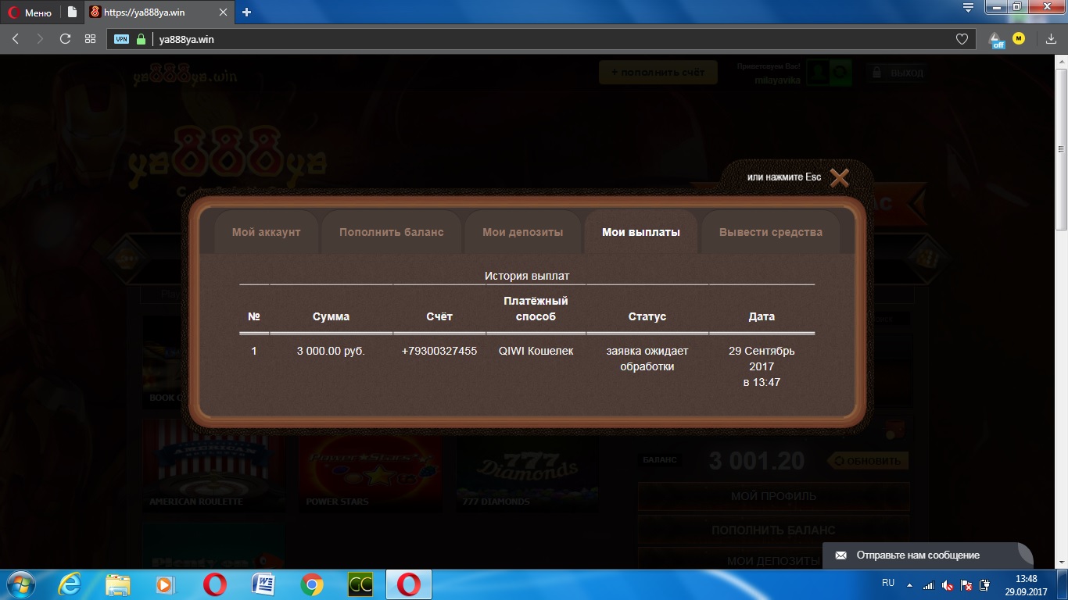1068x600 pixels.
Task: Click the status заявка ожидает обработки
Action: pos(647,359)
